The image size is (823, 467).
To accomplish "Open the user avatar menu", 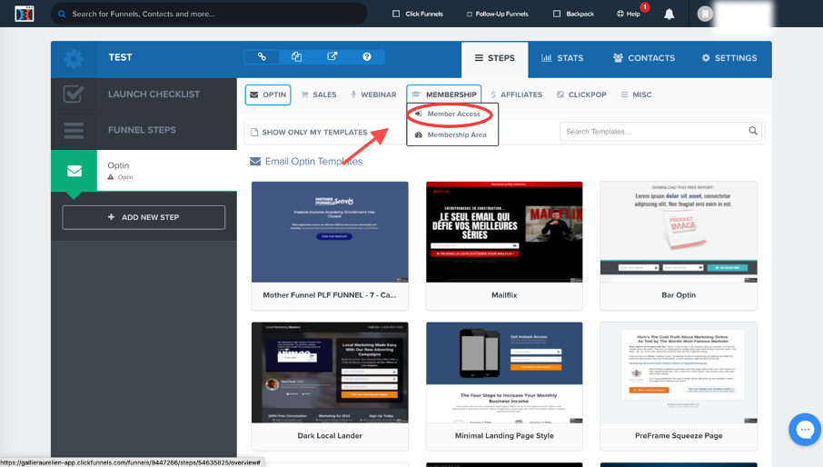I will [x=705, y=14].
